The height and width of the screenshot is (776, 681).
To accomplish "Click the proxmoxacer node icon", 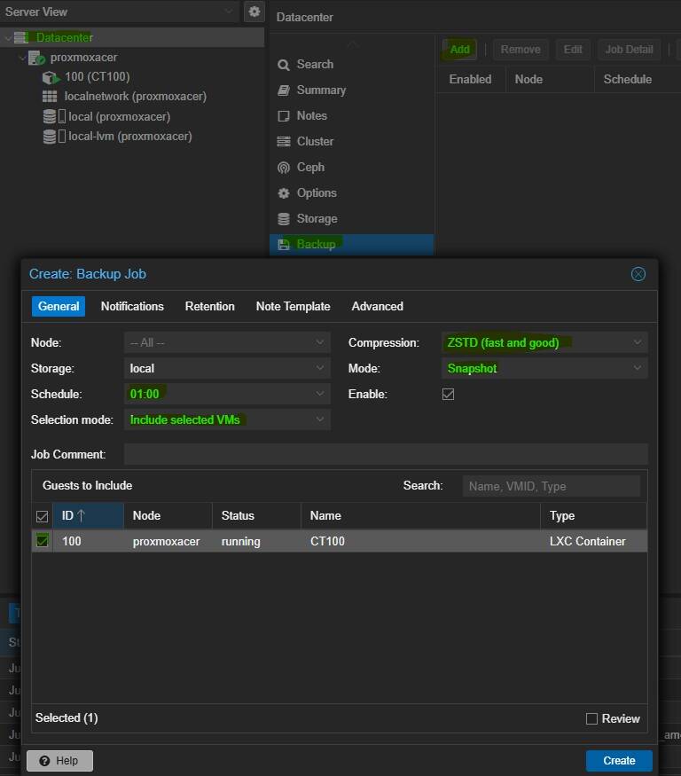I will point(36,58).
